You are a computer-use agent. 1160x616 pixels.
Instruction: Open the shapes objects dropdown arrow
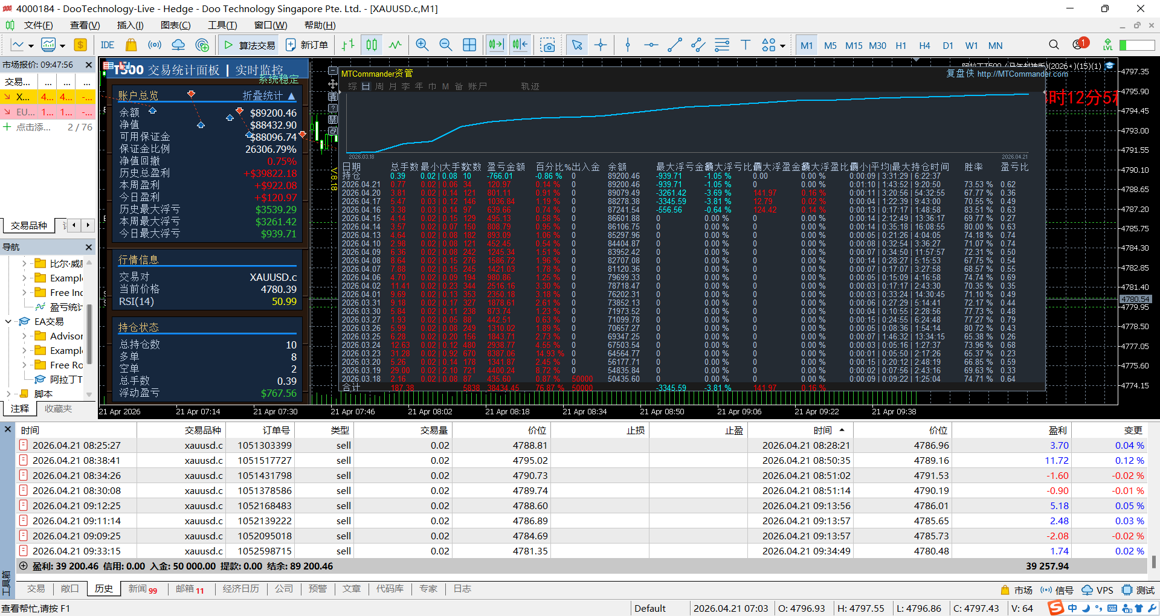(x=782, y=46)
